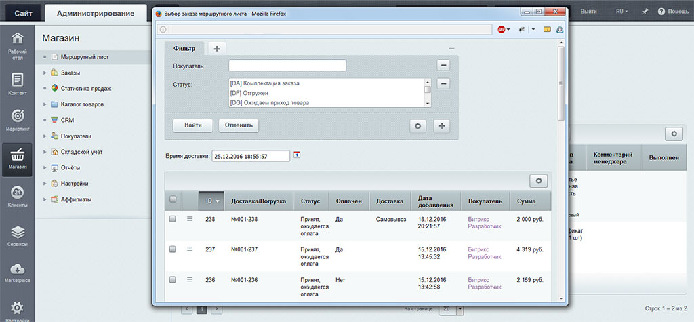Screen dimensions: 694x322
Task: Switch to the Администрирование tab
Action: pos(94,13)
